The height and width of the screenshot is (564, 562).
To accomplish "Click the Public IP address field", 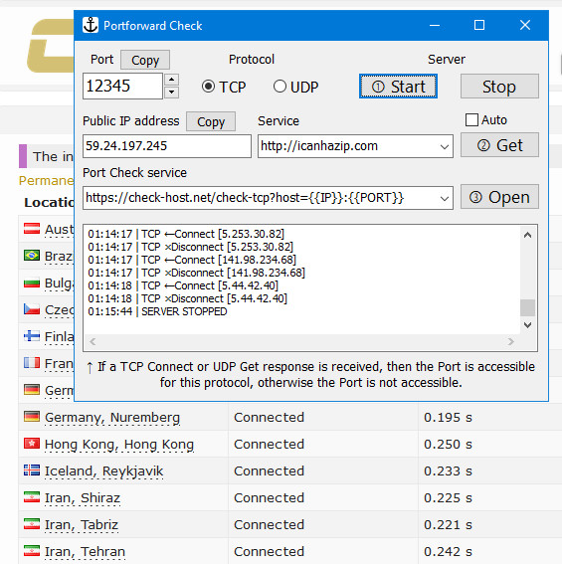I will pyautogui.click(x=167, y=146).
